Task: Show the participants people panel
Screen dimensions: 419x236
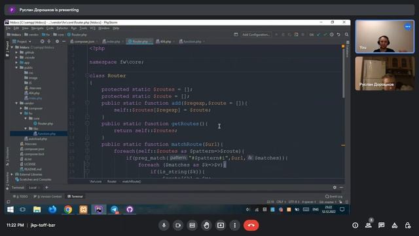Action: click(369, 226)
